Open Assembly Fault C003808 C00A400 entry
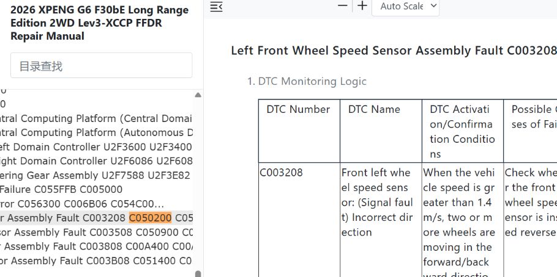The width and height of the screenshot is (557, 277). (96, 246)
